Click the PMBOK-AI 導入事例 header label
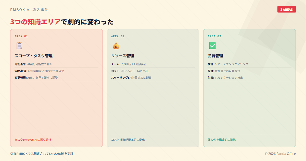This screenshot has height=161, width=306. (29, 10)
